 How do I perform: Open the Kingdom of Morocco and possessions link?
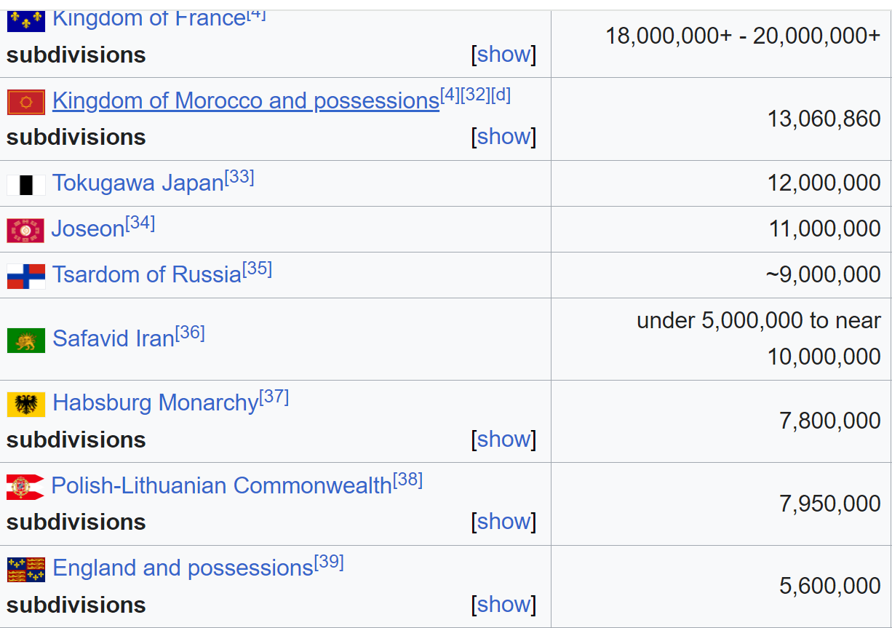246,100
